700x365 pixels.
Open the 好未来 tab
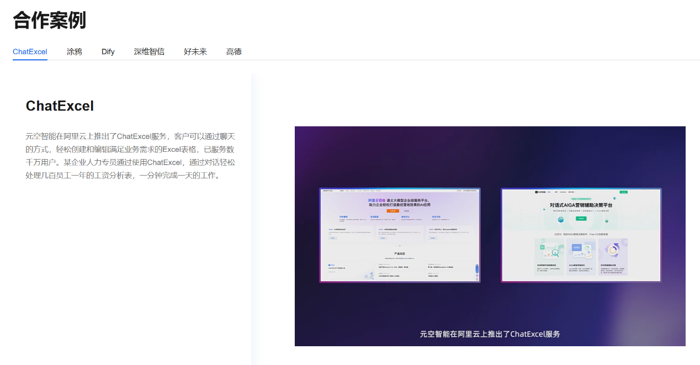click(x=195, y=51)
